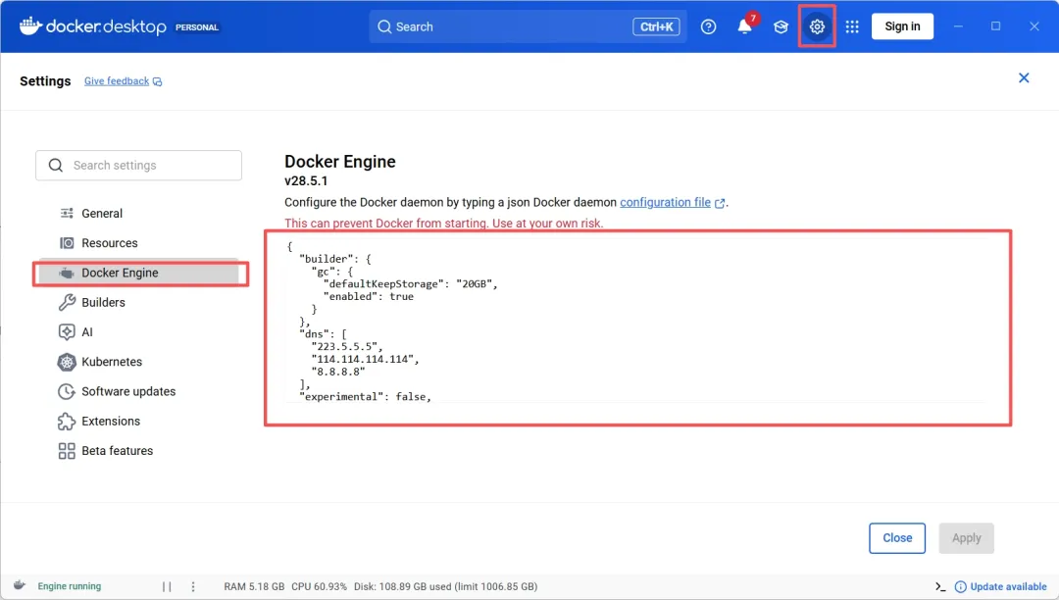Screen dimensions: 1059x600
Task: Click the PERSONAL badge next to the logo
Action: pos(196,27)
